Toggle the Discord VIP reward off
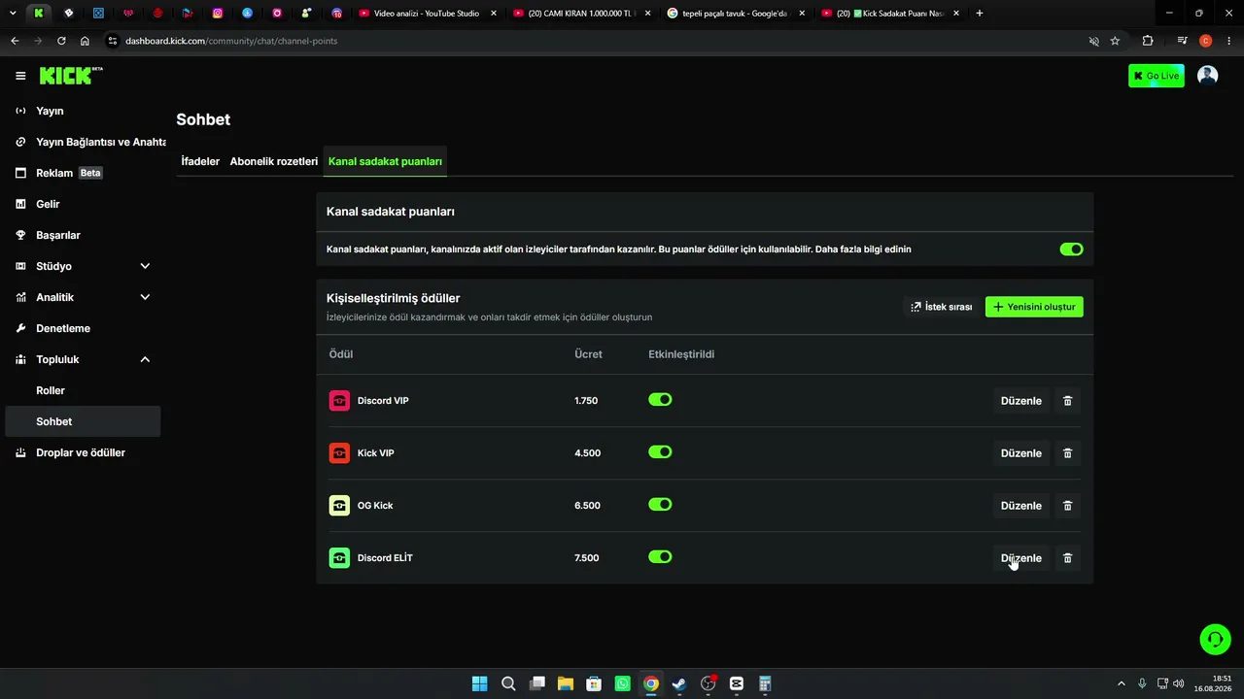The width and height of the screenshot is (1244, 699). (x=660, y=400)
